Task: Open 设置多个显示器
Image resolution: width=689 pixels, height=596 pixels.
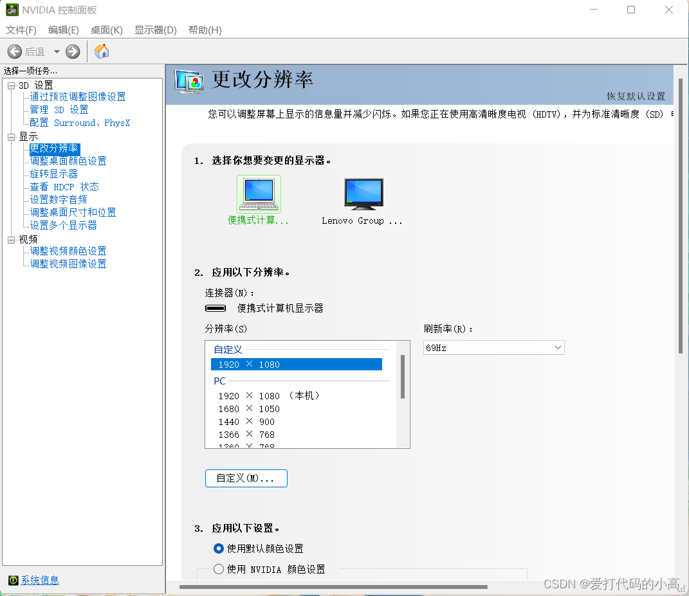Action: [x=63, y=225]
